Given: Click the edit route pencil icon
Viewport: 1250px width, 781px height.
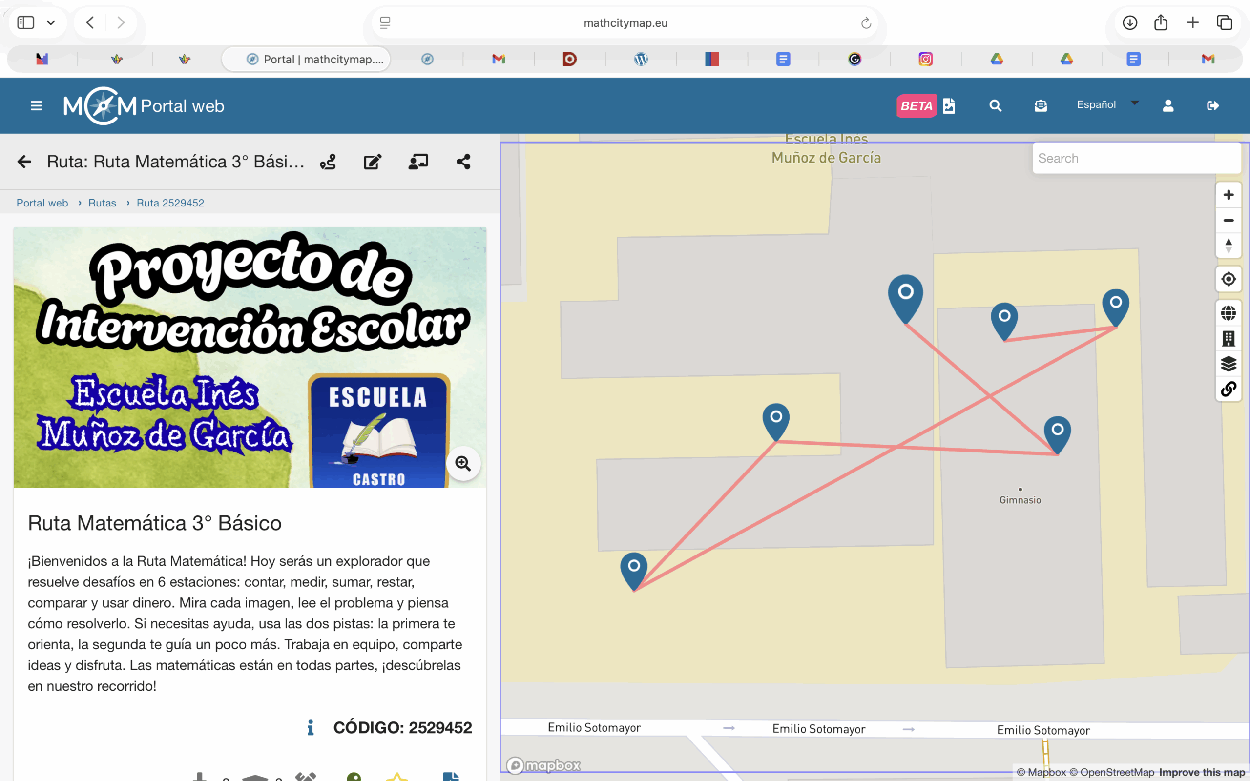Looking at the screenshot, I should pos(372,162).
